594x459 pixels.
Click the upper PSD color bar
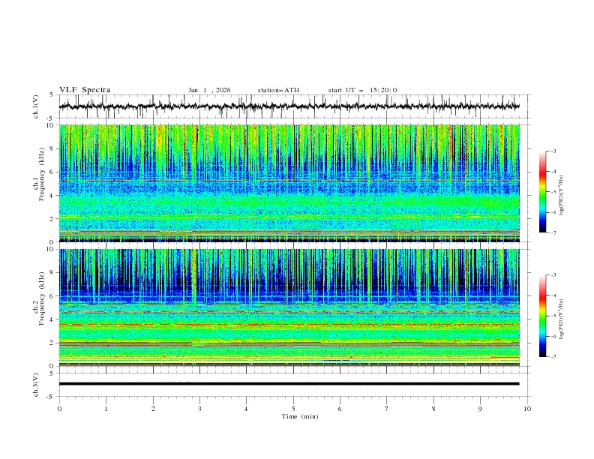click(542, 192)
